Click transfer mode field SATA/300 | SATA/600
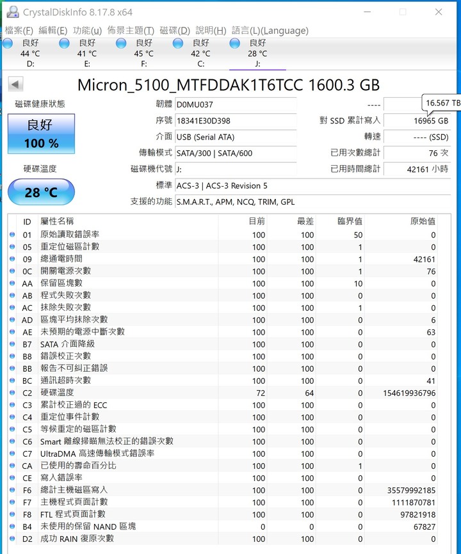This screenshot has height=554, width=461. click(x=236, y=154)
